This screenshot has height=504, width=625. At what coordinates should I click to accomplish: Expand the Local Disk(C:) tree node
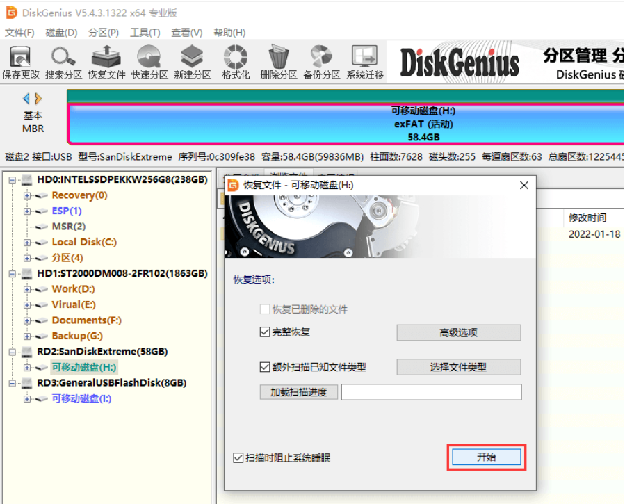27,243
